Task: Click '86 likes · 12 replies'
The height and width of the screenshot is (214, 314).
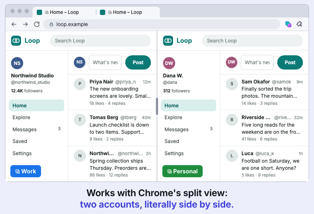Action: pyautogui.click(x=108, y=175)
